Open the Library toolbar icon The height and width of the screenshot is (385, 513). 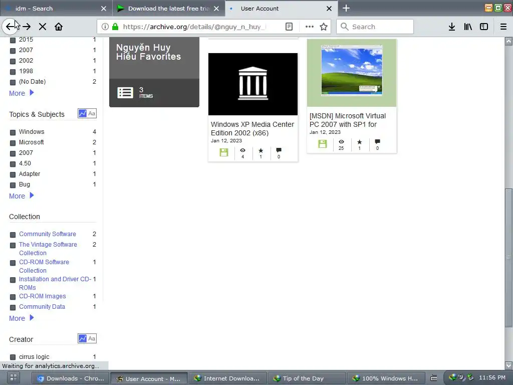pyautogui.click(x=468, y=27)
